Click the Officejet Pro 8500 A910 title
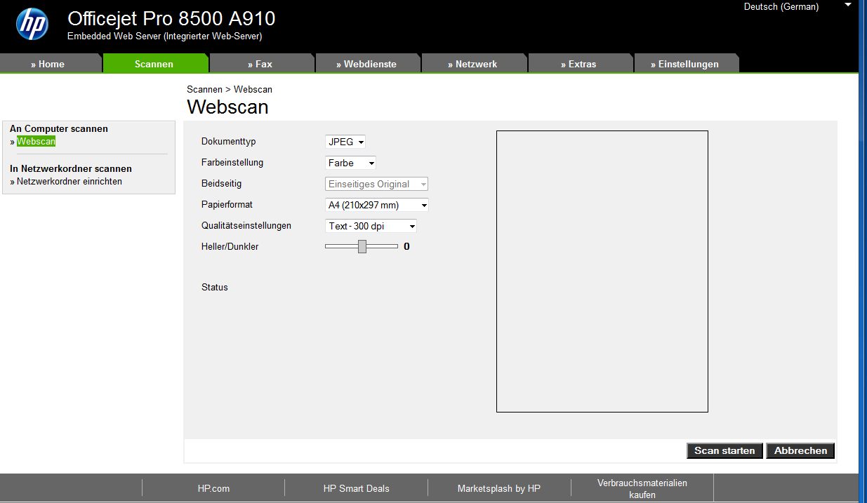This screenshot has height=503, width=867. (x=171, y=18)
